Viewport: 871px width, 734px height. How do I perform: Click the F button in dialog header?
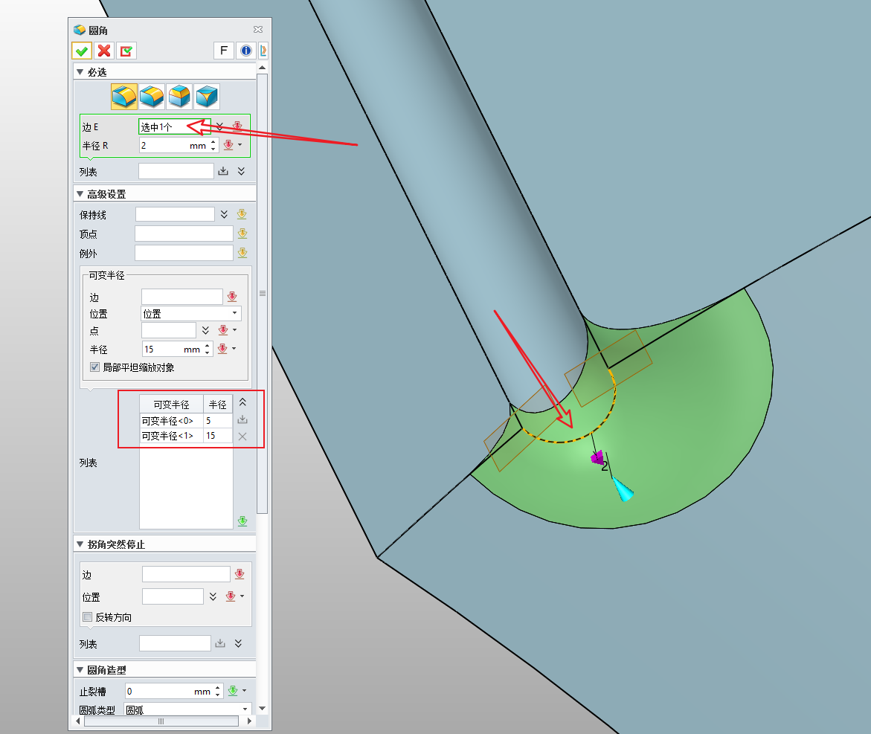223,51
